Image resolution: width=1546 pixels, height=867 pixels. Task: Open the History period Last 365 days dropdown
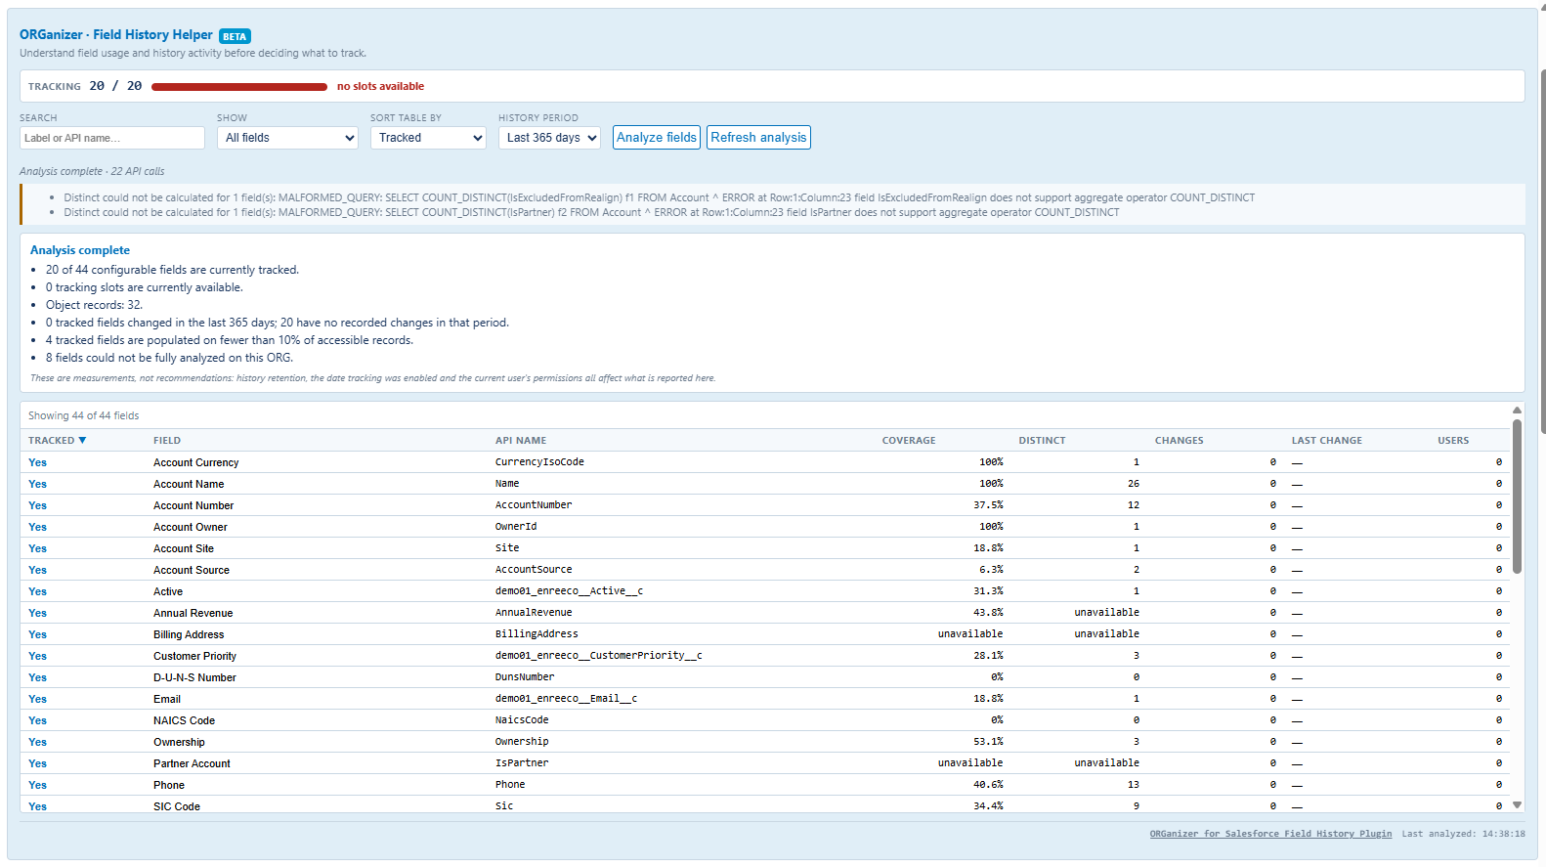pos(549,138)
